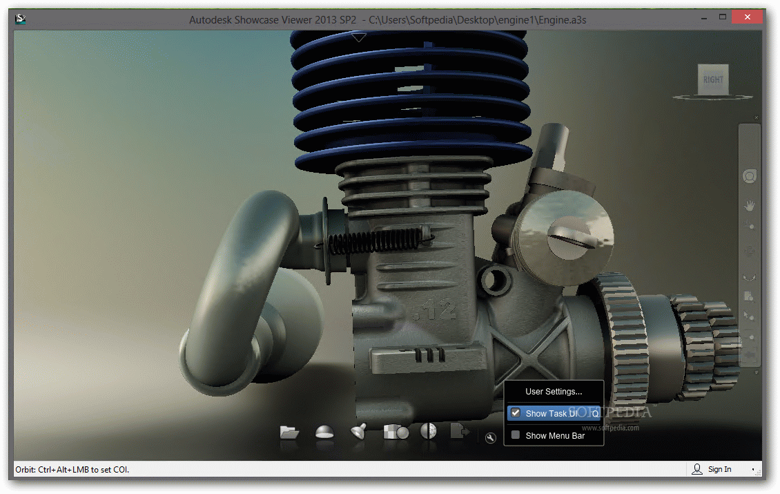Click the half-split sphere icon

[x=428, y=430]
